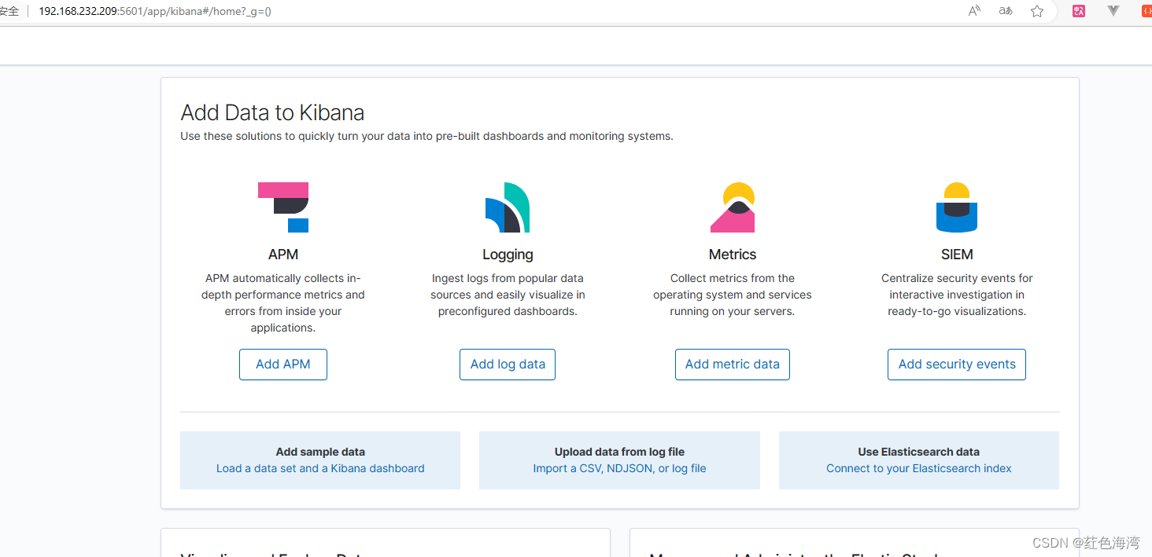
Task: Click the Add security events button
Action: coord(957,365)
